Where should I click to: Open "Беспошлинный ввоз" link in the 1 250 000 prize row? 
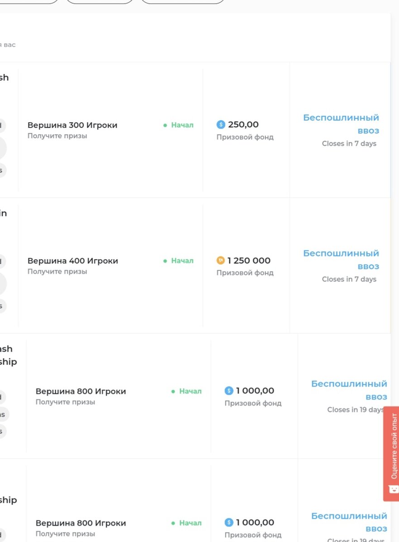point(341,259)
